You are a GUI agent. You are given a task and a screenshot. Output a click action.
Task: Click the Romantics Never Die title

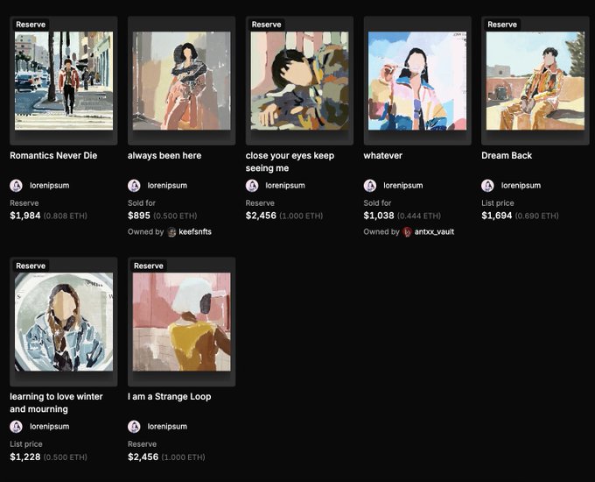[x=53, y=155]
